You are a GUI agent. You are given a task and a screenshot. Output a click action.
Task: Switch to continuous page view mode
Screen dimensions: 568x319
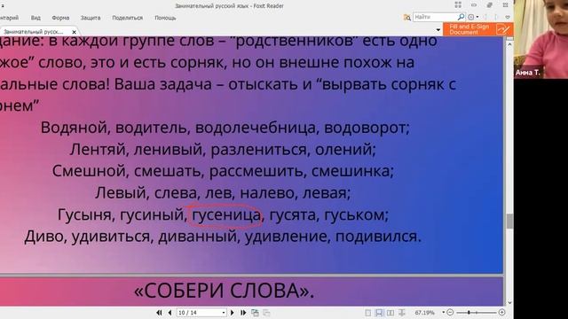click(379, 313)
